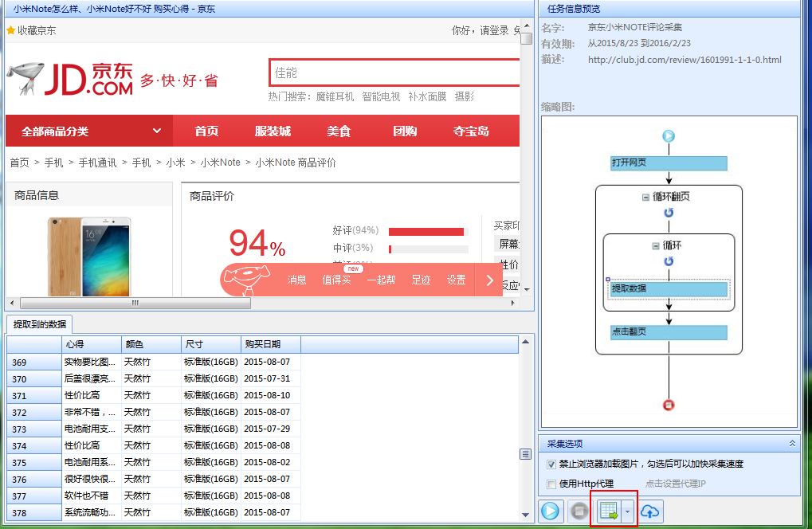Collapse the 循环翻页 loop block

[x=645, y=198]
